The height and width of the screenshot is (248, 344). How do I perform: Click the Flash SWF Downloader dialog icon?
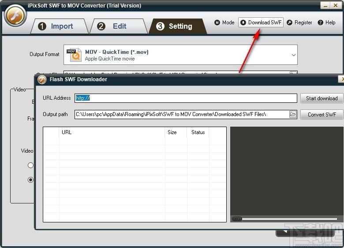pyautogui.click(x=42, y=79)
